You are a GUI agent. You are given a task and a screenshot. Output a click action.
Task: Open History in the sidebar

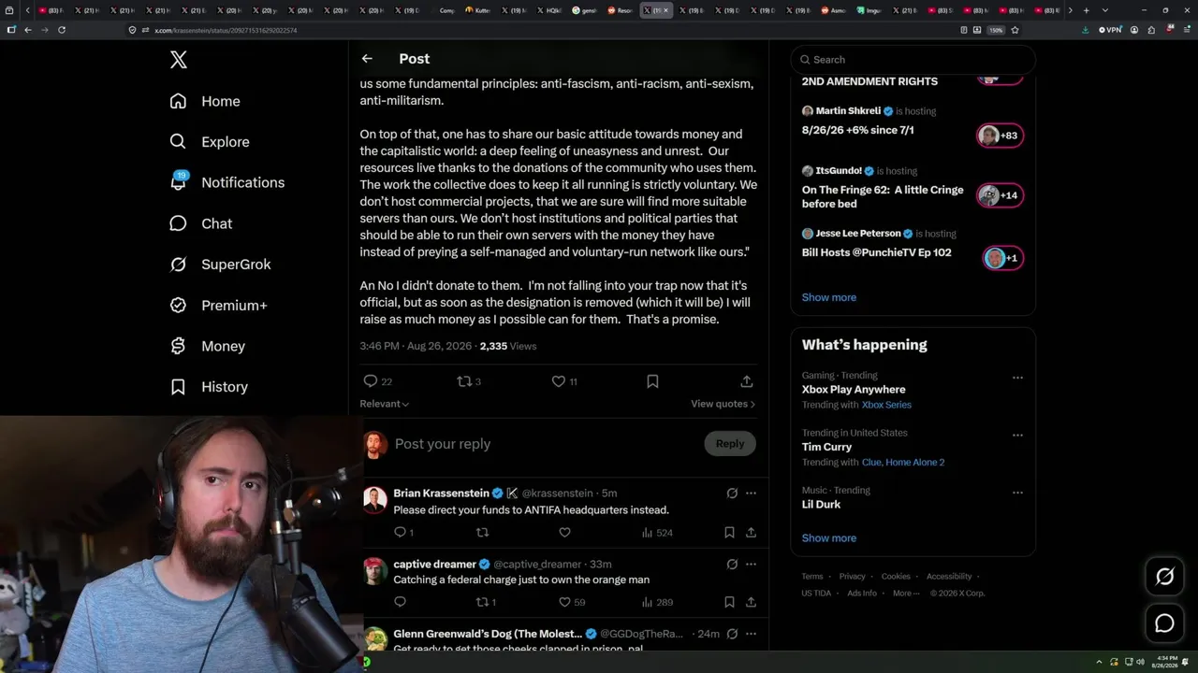pos(210,387)
